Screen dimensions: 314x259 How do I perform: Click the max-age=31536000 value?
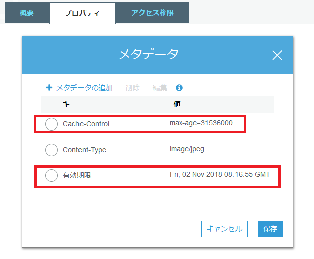(201, 123)
